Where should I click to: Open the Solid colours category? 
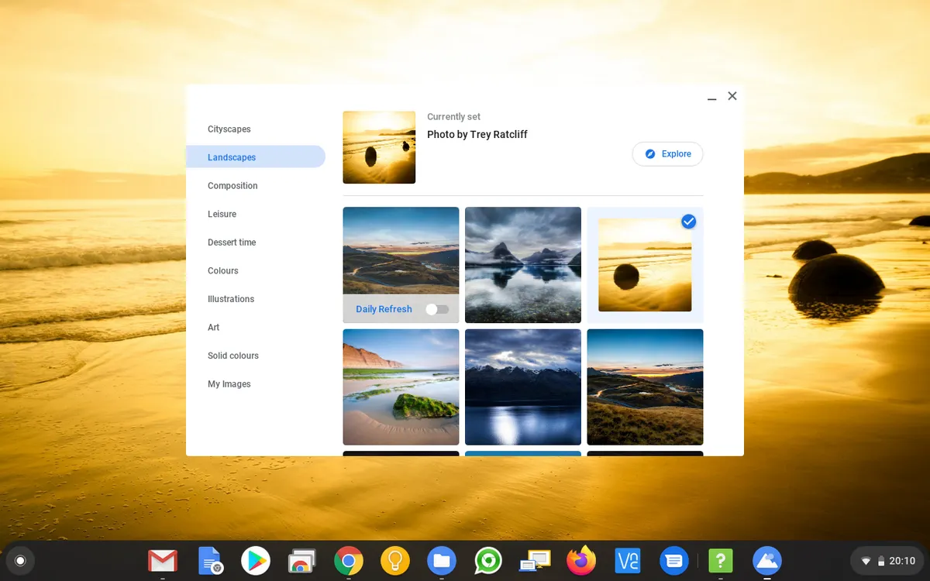pos(232,356)
